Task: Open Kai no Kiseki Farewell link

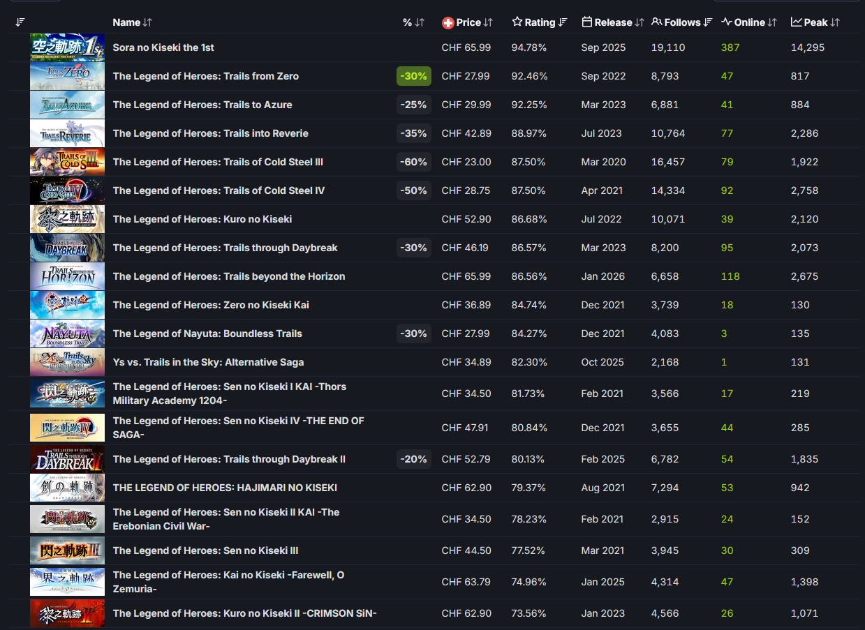Action: click(x=228, y=582)
